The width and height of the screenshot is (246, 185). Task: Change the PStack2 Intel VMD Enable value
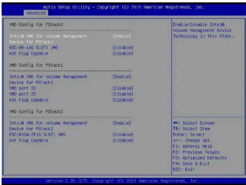click(x=122, y=123)
